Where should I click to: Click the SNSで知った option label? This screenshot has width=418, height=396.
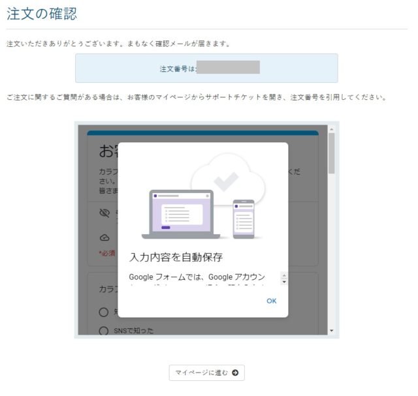133,331
